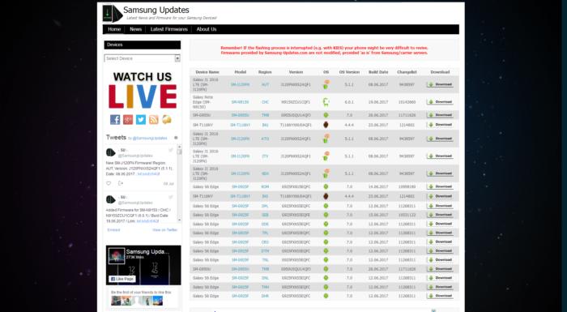Click the WATCH US LIVE banner
This screenshot has width=567, height=312.
143,90
